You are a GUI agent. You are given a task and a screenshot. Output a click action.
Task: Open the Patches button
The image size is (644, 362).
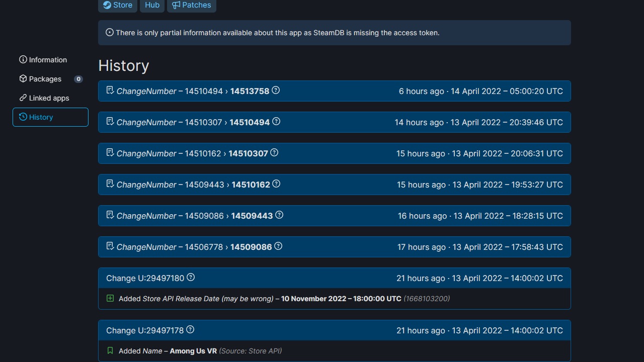tap(192, 5)
